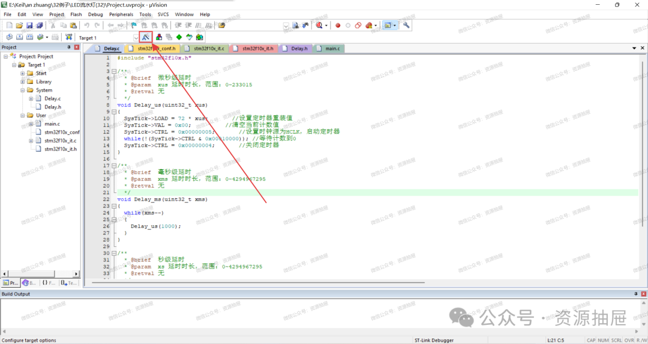Switch to stm32f10x_conf.h editor tab

152,49
